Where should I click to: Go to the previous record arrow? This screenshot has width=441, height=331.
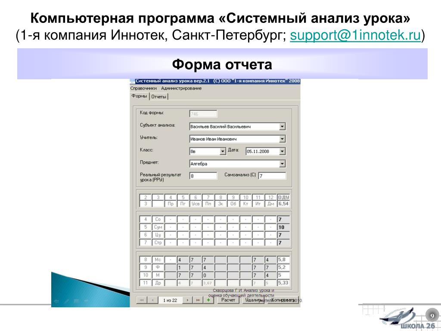point(152,300)
